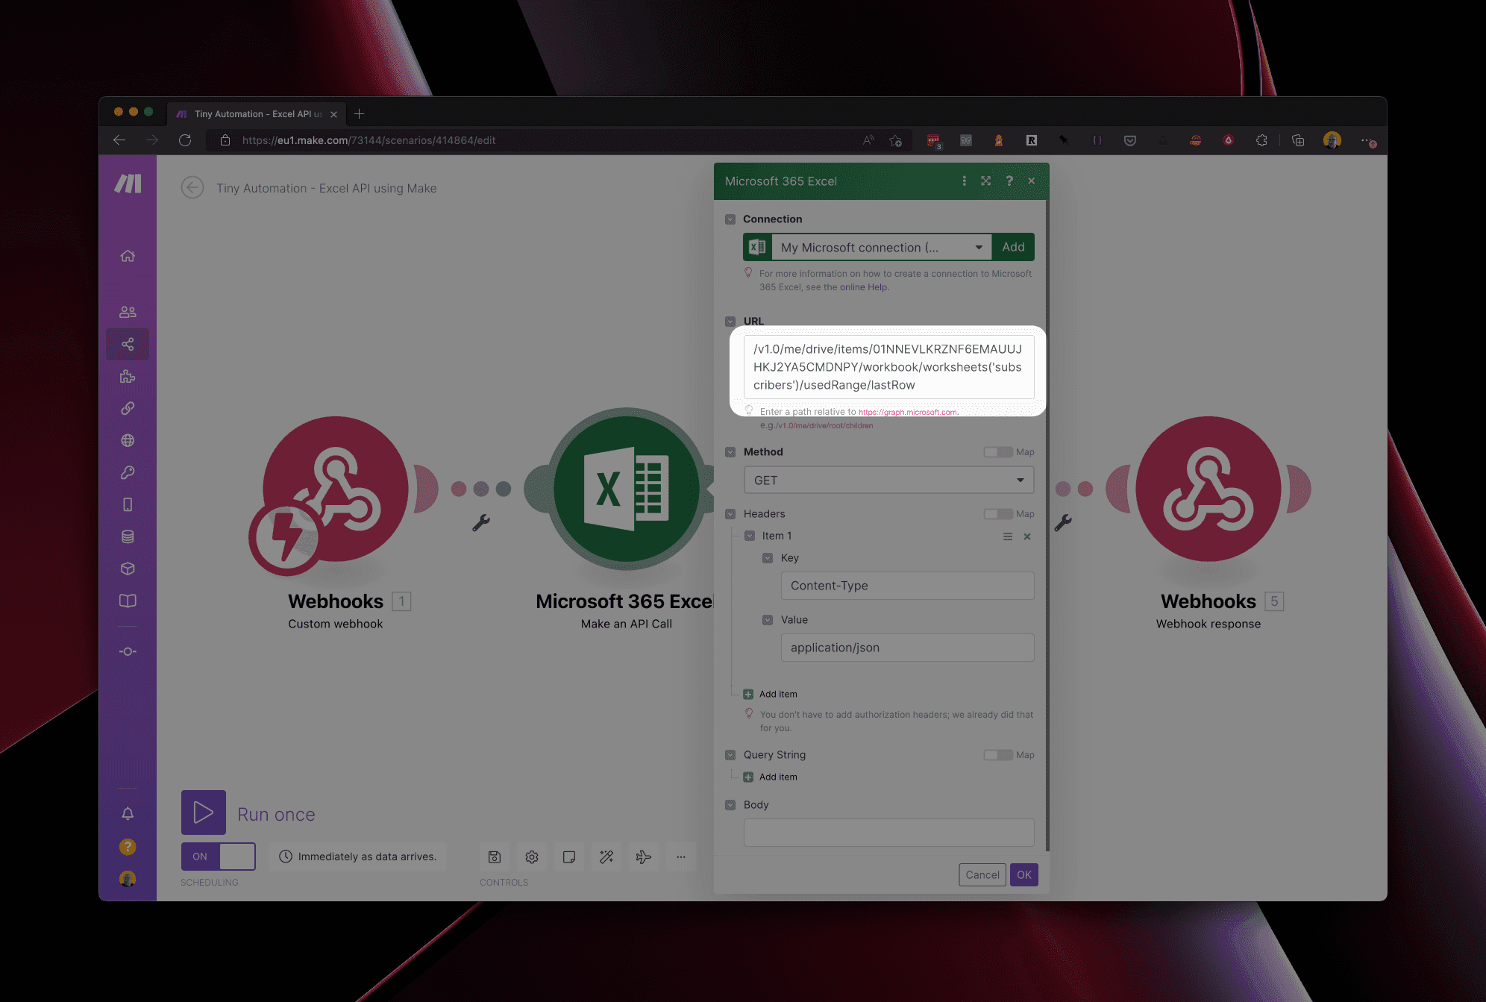
Task: Open GET method dropdown
Action: 888,480
